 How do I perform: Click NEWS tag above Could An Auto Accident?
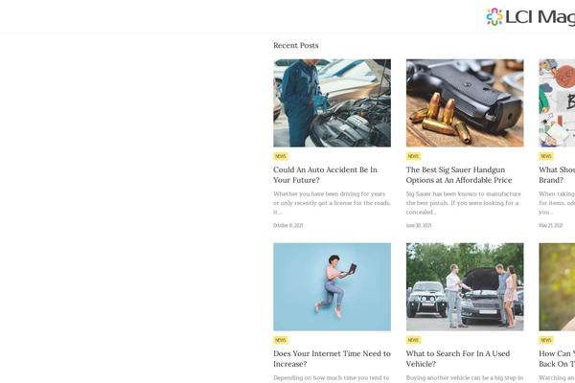[281, 156]
